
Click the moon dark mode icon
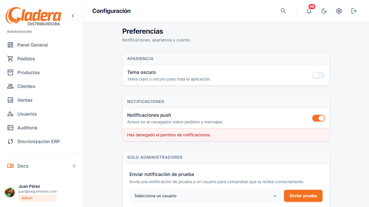pos(324,11)
